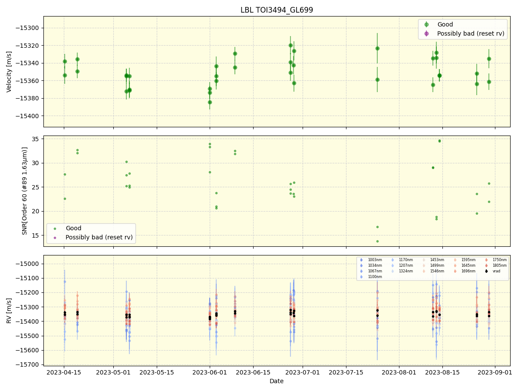This screenshot has height=391, width=521.
Task: Click the 1034nm legend label
Action: (375, 265)
